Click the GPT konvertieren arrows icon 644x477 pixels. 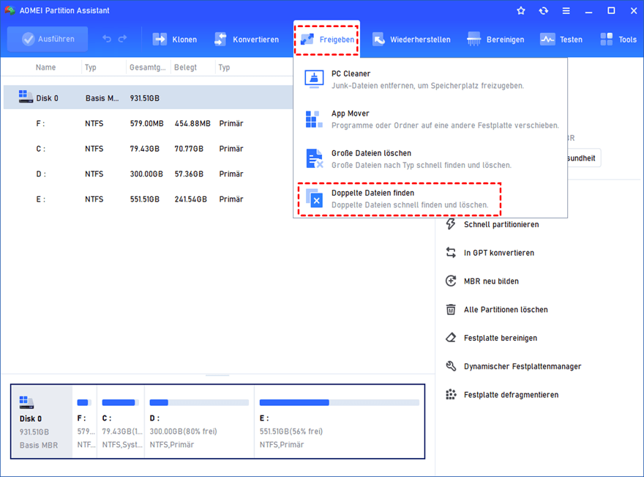point(451,253)
